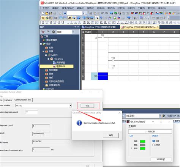Click the Paste icon in the toolbar

tap(98, 13)
